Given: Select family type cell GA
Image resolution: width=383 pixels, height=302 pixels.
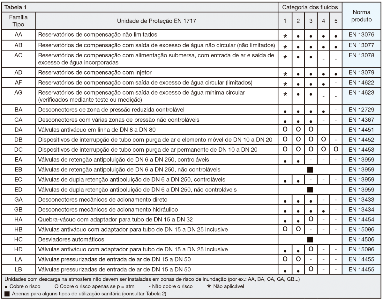Looking at the screenshot, I should click(18, 199).
